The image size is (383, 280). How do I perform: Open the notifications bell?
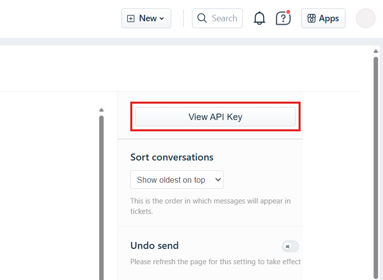pos(259,19)
